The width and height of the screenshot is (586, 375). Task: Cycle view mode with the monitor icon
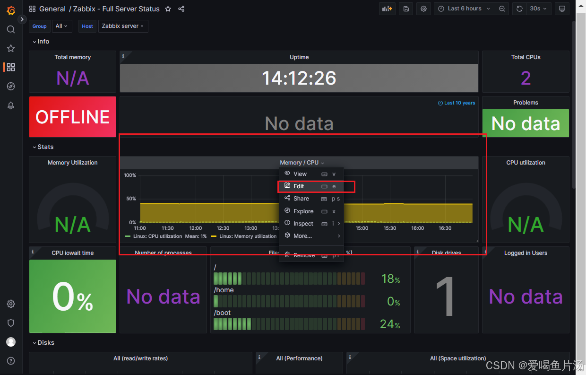click(562, 9)
